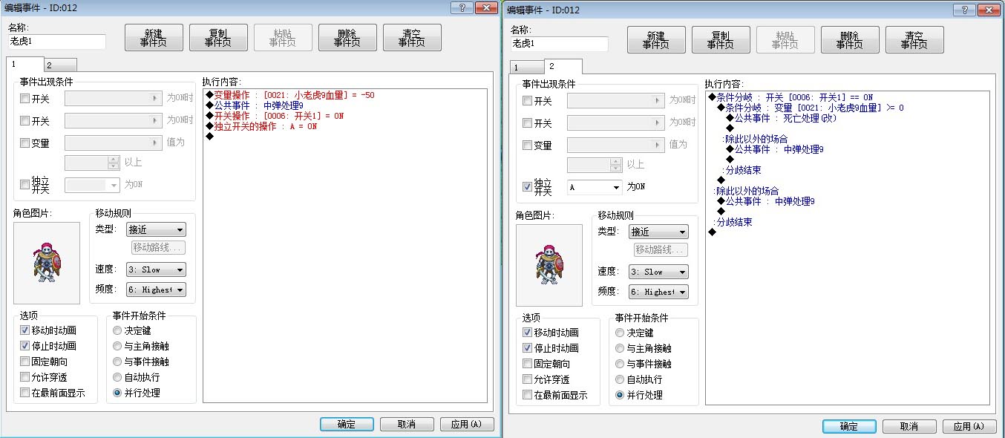Click 复制事件页 in the page 2 editor
This screenshot has height=438, width=1005.
point(721,40)
